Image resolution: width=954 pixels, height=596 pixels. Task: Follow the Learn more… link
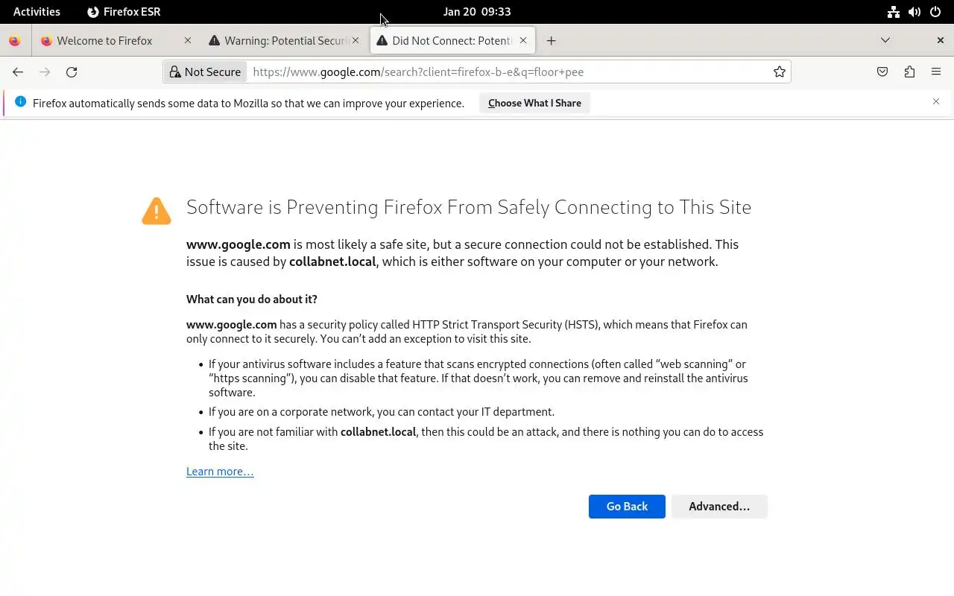(x=220, y=472)
